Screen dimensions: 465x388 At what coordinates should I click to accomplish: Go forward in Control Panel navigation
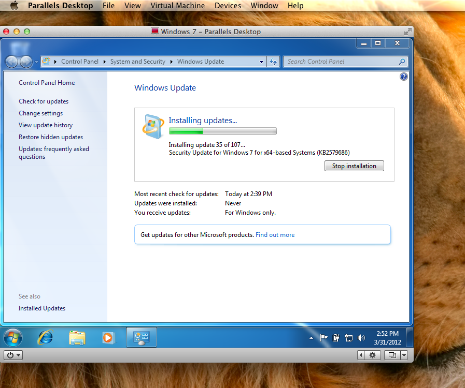(26, 62)
